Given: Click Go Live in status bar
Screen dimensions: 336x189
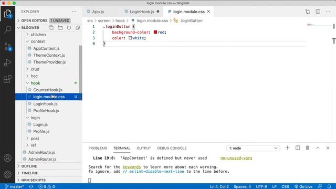Looking at the screenshot, I should pos(303,187).
